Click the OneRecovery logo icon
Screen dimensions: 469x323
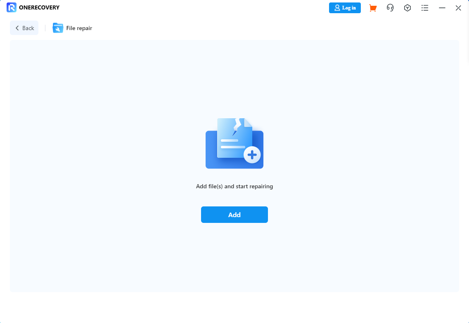(x=11, y=7)
